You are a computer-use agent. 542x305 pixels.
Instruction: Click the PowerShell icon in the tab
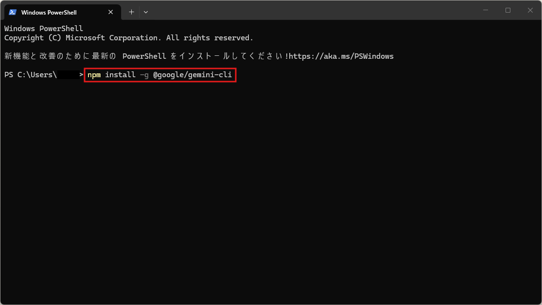[13, 12]
